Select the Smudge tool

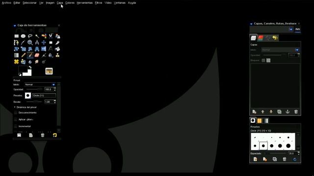[x=37, y=62]
